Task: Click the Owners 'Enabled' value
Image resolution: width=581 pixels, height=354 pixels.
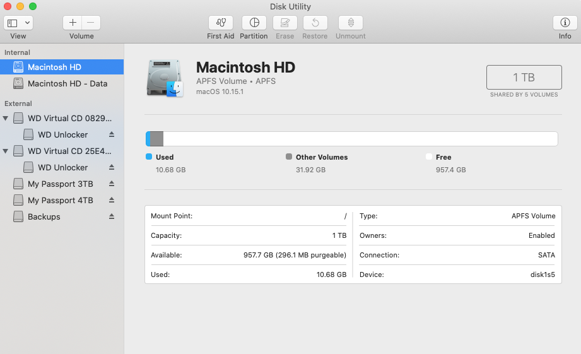Action: 541,235
